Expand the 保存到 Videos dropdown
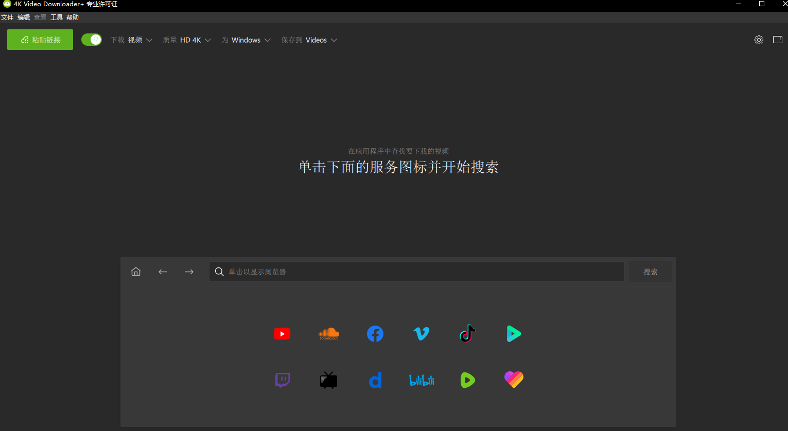Image resolution: width=788 pixels, height=431 pixels. pyautogui.click(x=309, y=40)
